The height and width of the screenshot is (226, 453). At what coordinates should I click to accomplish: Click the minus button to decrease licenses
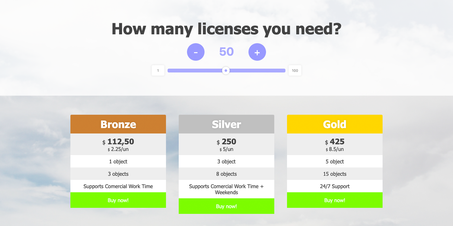(x=196, y=52)
